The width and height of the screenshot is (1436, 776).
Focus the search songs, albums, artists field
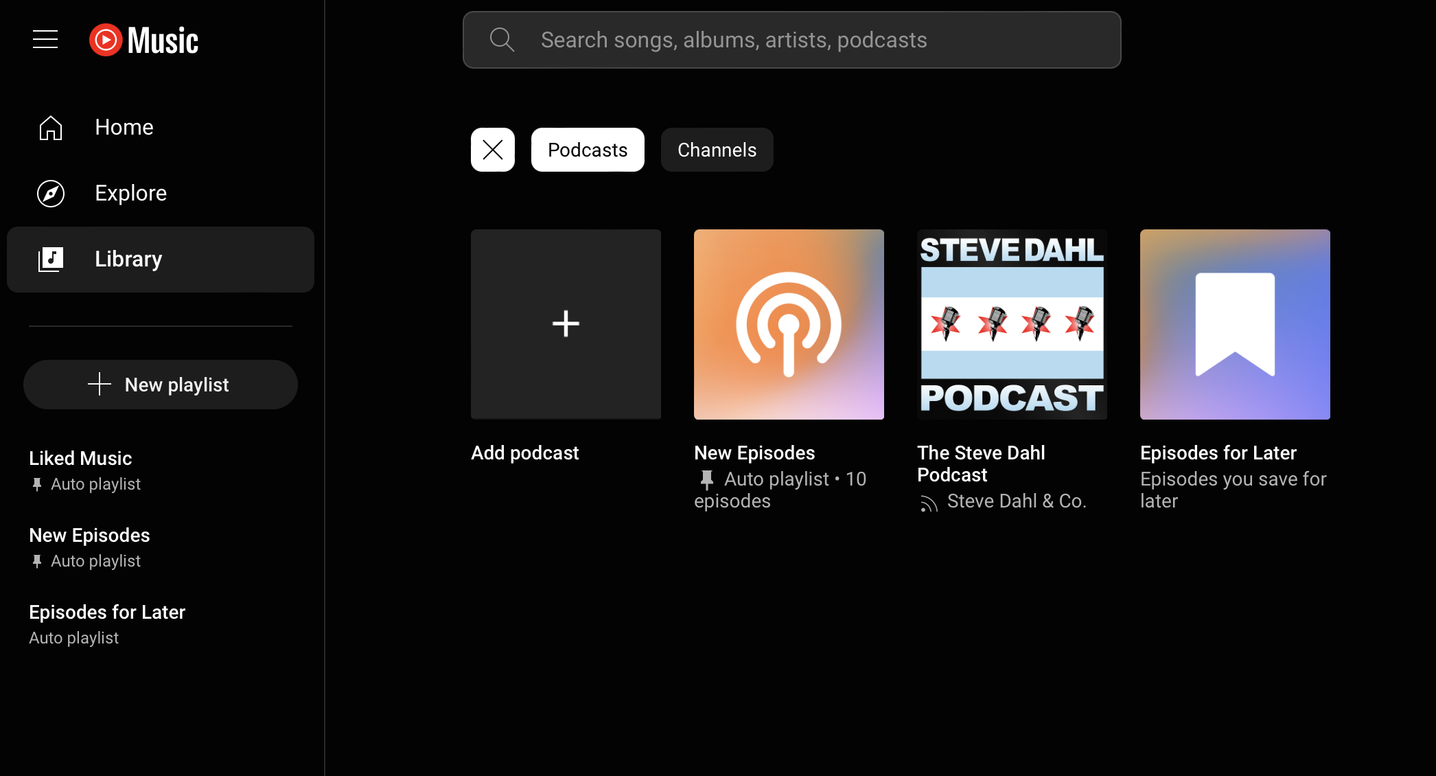click(x=792, y=40)
